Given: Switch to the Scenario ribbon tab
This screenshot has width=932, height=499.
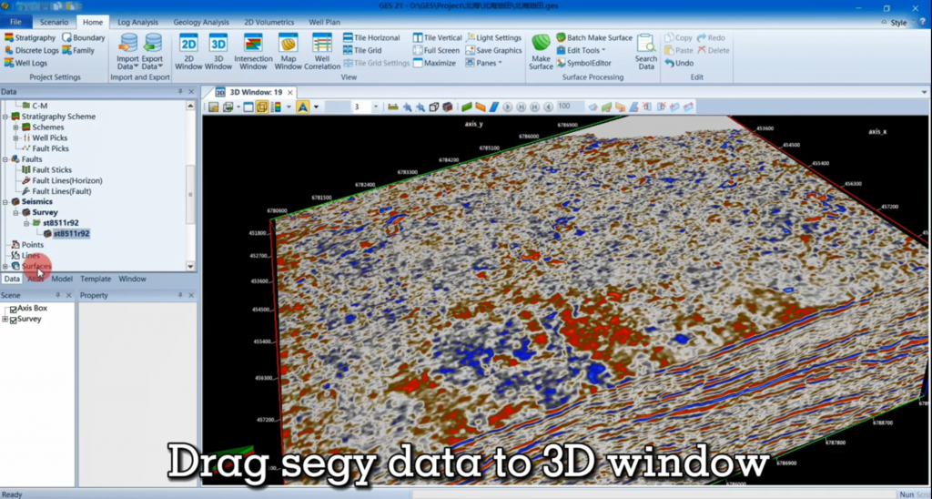Looking at the screenshot, I should [54, 22].
